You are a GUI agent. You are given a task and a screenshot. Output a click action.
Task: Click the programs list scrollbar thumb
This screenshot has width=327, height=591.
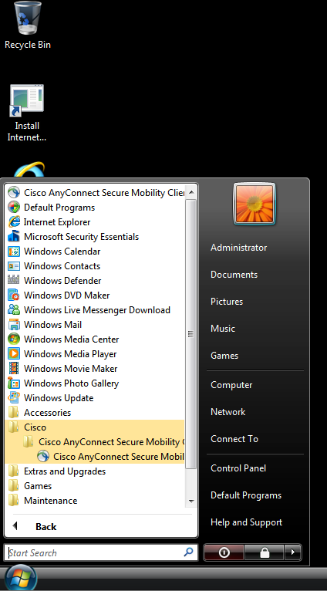[x=191, y=334]
